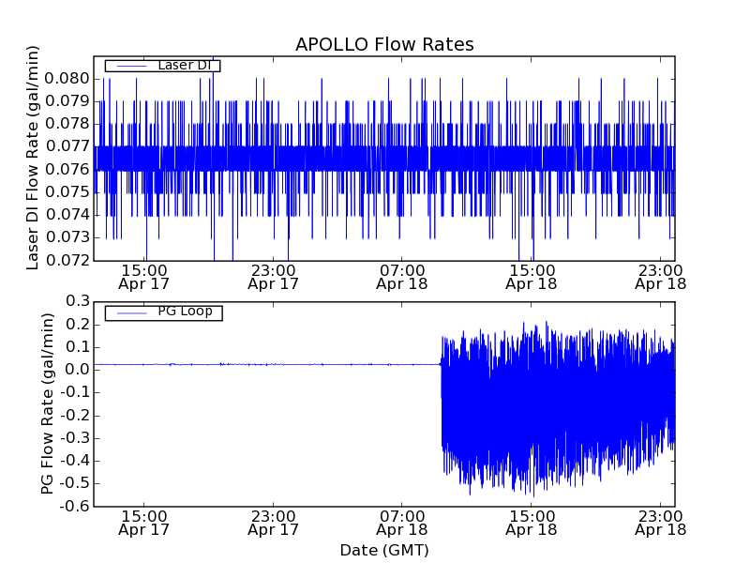This screenshot has width=750, height=563.
Task: Click 07:00 Apr 18 label under top plot
Action: [402, 276]
